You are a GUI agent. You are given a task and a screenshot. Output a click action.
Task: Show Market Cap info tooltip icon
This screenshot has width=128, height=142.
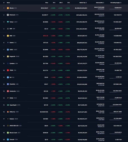86,3
